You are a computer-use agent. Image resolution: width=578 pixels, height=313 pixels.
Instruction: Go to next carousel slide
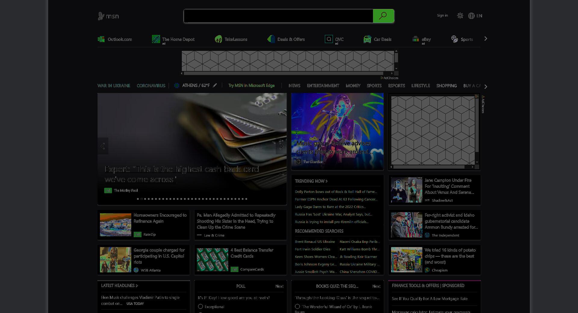tap(281, 146)
